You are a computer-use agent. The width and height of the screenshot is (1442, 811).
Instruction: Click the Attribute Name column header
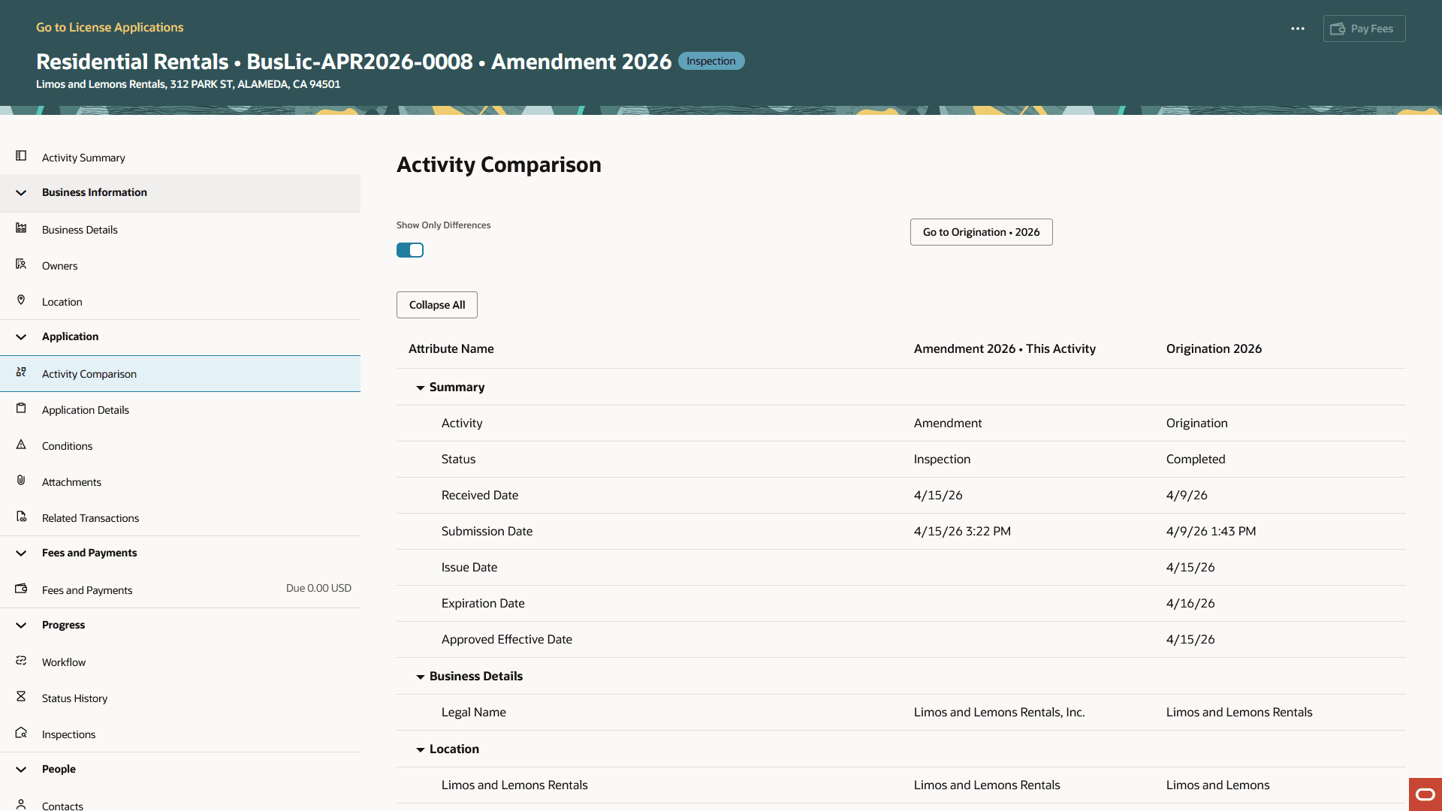[451, 348]
